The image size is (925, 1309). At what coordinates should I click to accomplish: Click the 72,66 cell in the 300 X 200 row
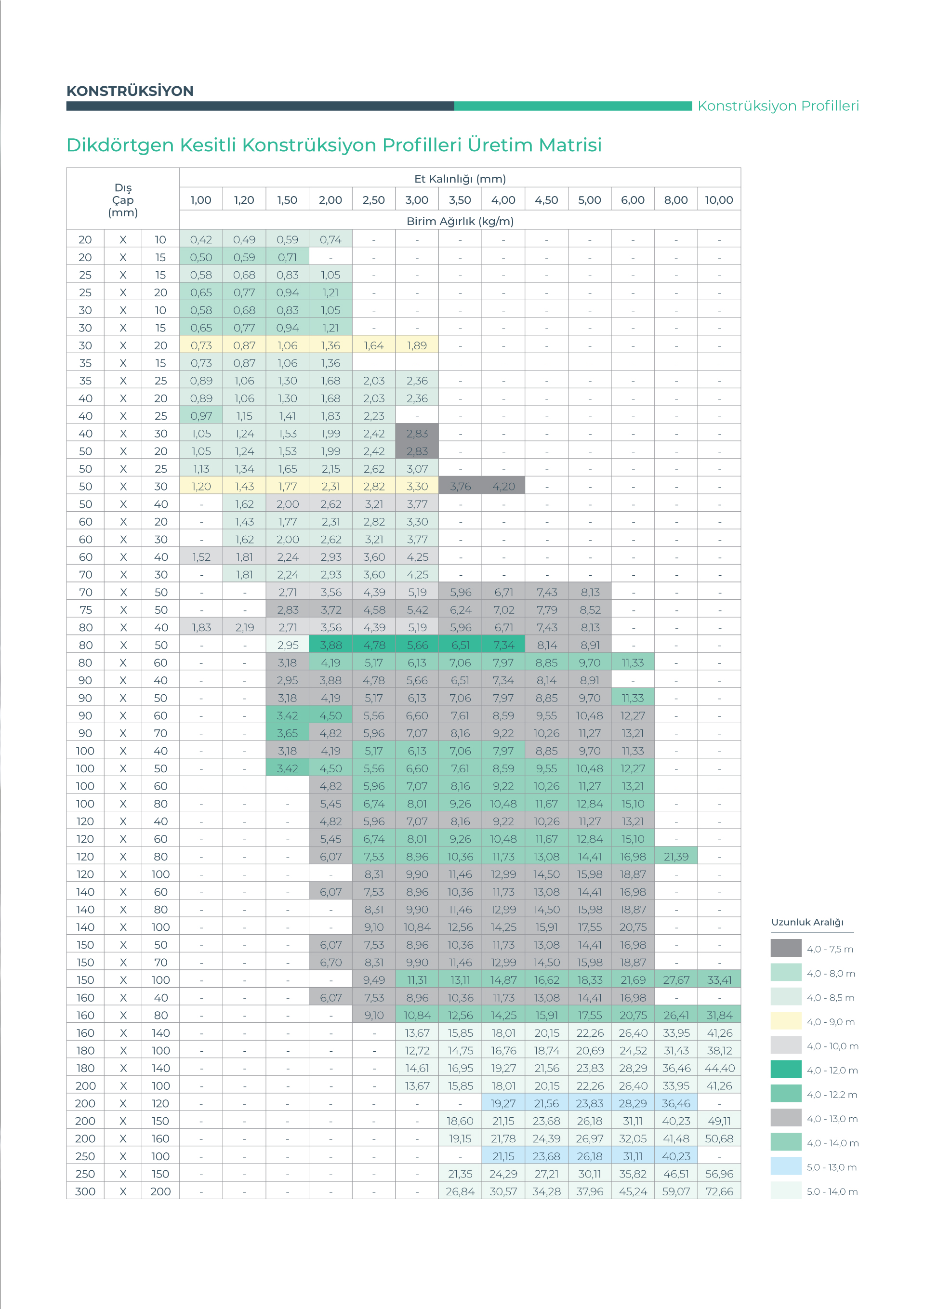coord(719,1191)
